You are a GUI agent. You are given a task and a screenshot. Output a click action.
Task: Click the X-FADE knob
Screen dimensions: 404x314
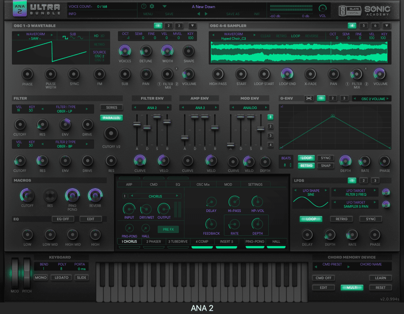tap(310, 74)
